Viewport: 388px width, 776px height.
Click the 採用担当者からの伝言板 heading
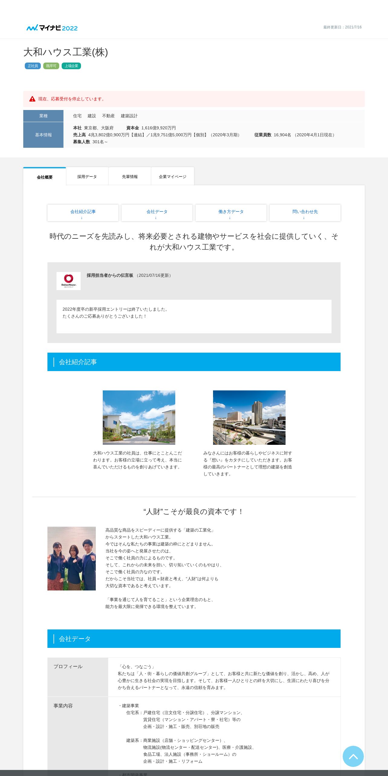click(x=110, y=275)
